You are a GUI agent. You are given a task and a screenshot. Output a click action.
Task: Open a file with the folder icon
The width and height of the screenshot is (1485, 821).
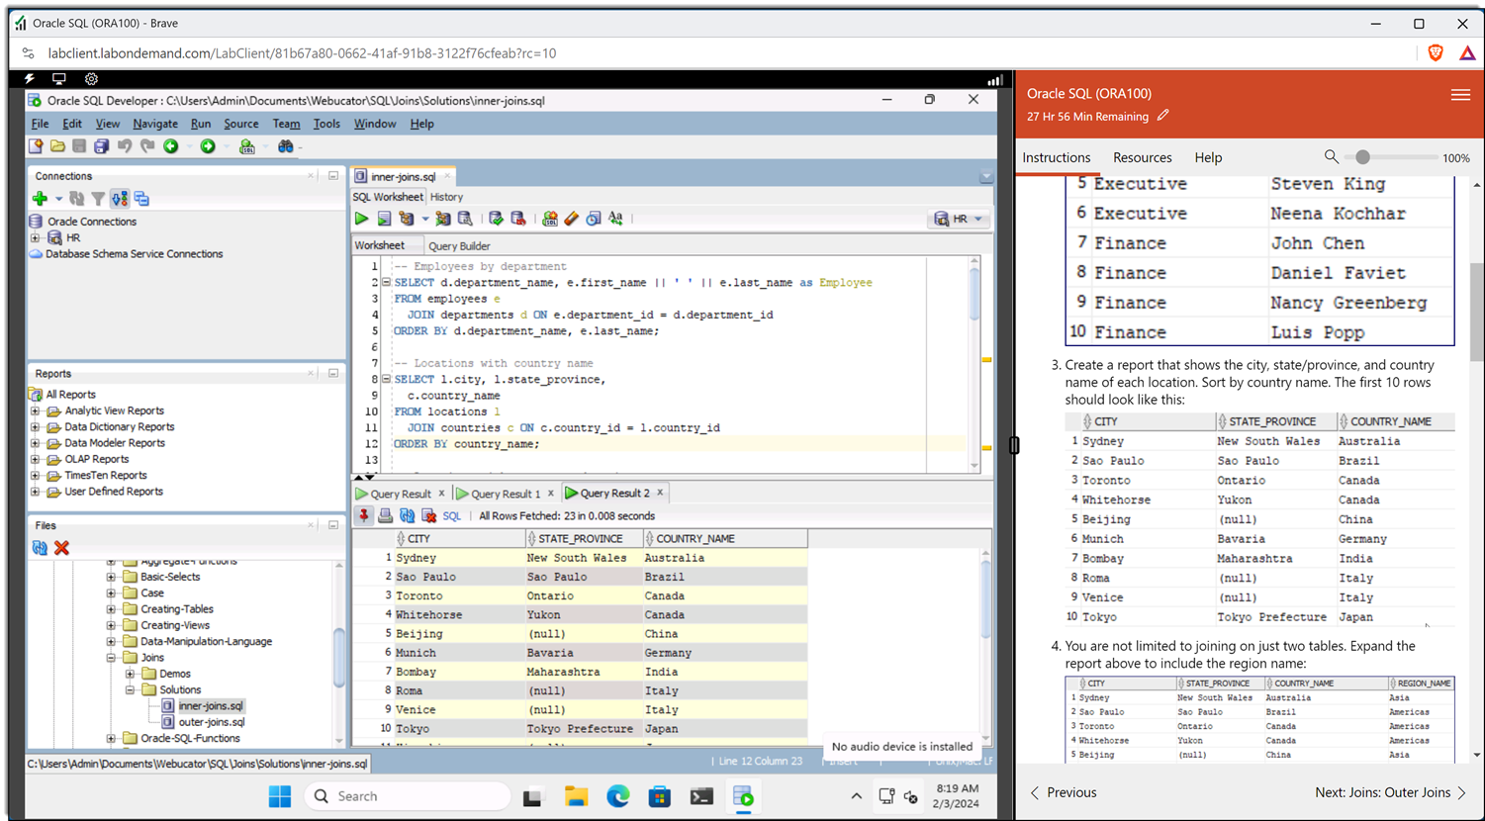tap(57, 146)
